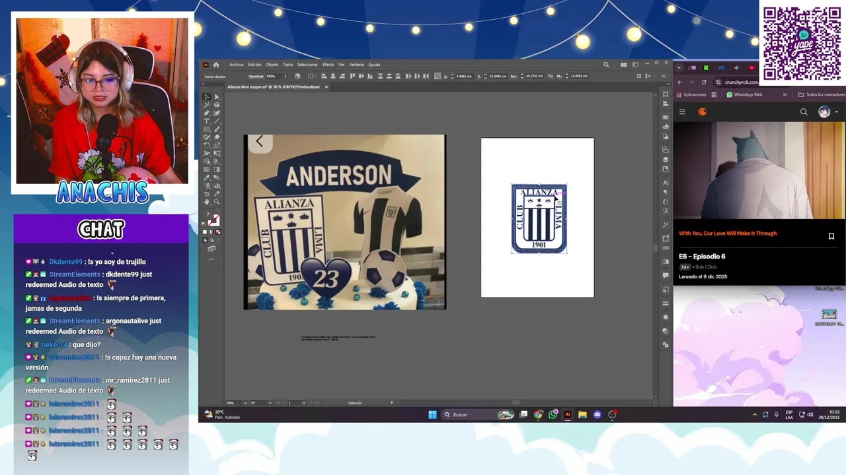Open the Layers panel icon
Viewport: 846px width, 475px height.
pos(666,159)
